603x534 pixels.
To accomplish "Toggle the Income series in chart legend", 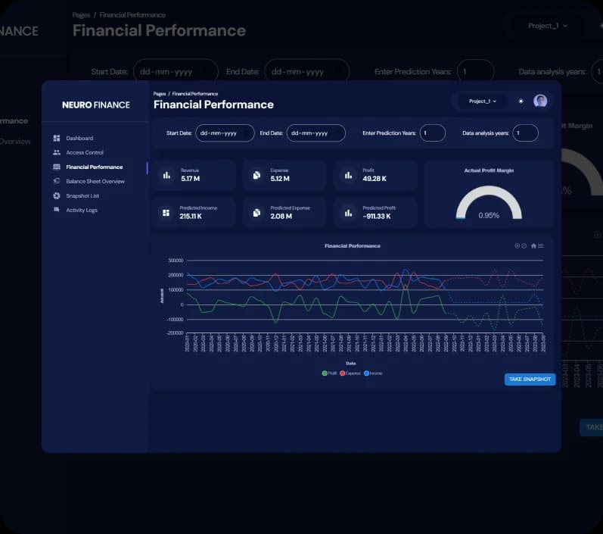I will [x=373, y=373].
